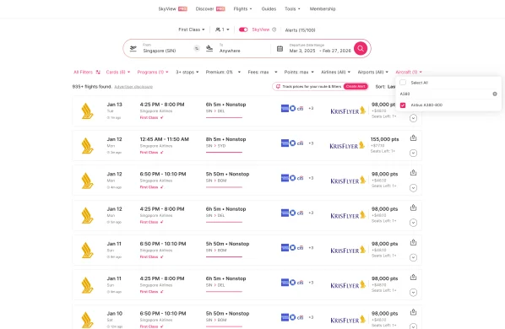This screenshot has width=505, height=329.
Task: Expand the Programs filter dropdown
Action: coord(153,72)
